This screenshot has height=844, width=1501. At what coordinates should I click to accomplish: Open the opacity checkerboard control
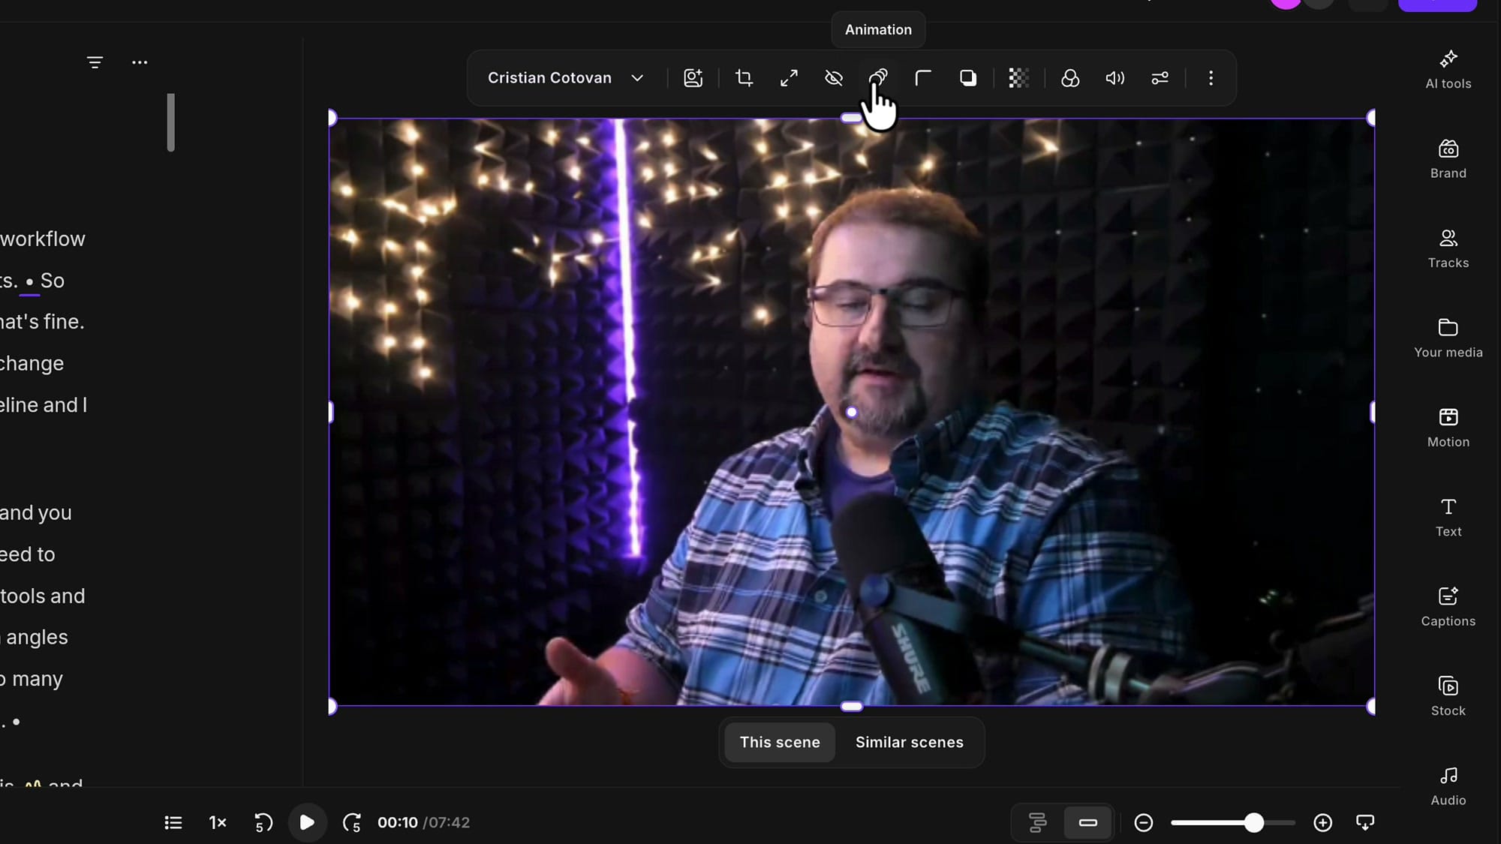tap(1018, 78)
